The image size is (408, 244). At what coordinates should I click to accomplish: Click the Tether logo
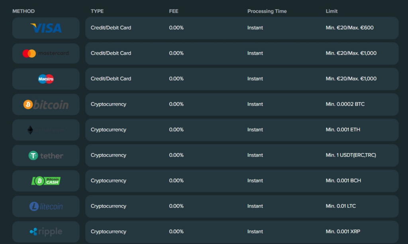pos(46,156)
